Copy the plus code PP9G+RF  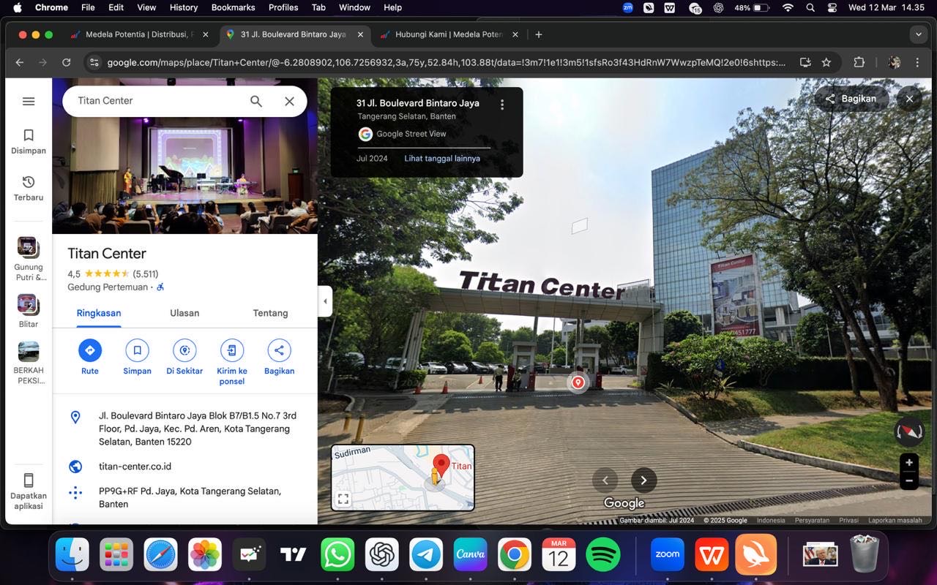pos(190,497)
